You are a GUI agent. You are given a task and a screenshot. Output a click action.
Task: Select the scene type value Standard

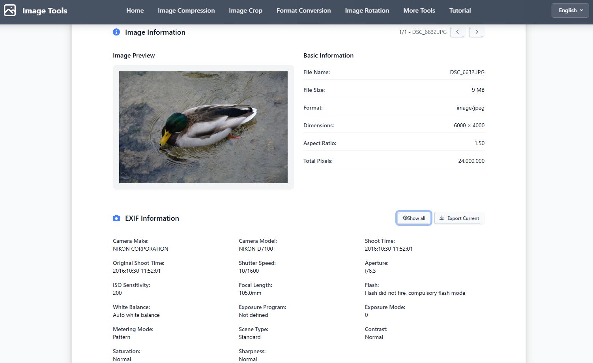pos(249,337)
